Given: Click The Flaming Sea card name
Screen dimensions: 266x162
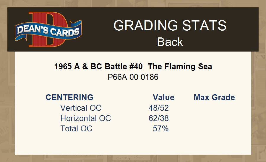Looking at the screenshot, I should (180, 67).
